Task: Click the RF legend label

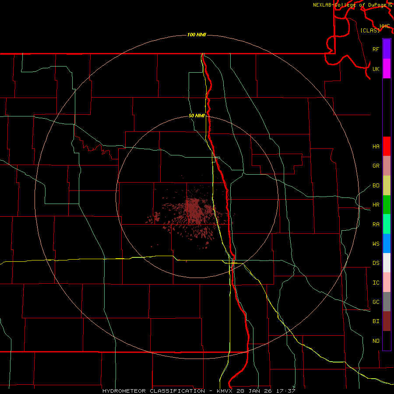Action: pyautogui.click(x=376, y=49)
